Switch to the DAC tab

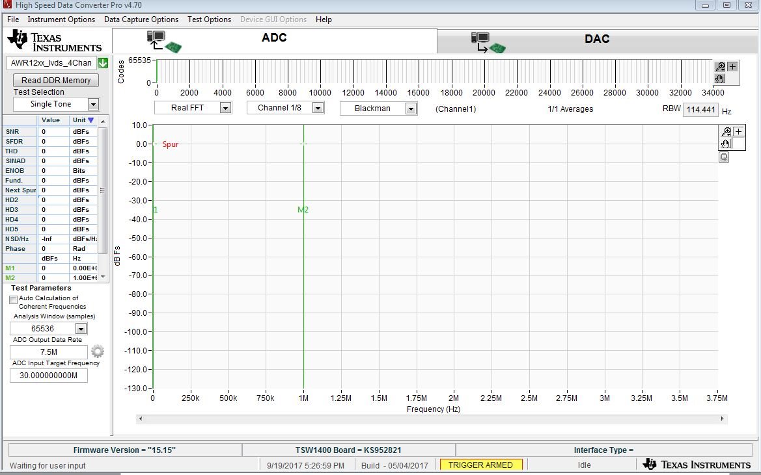click(597, 39)
